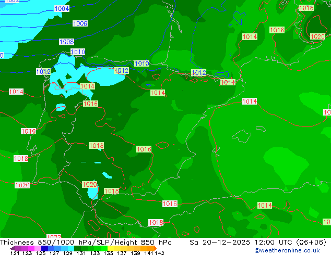Screen dimensions: 331x255
Task: Pick the darkest green legend swatch
Action: tap(77, 248)
